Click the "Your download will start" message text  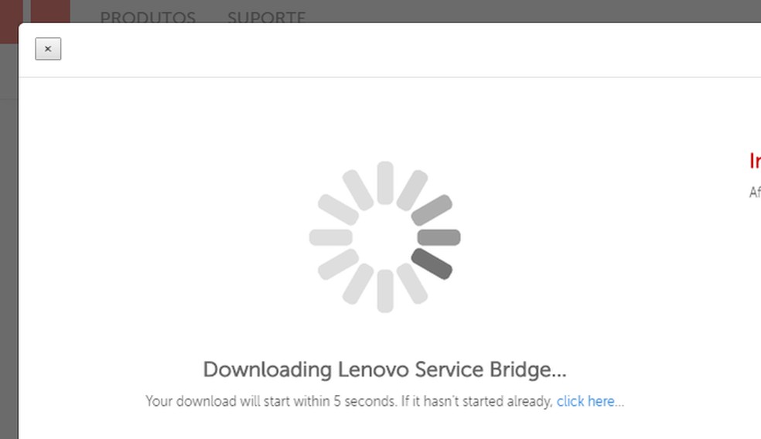(348, 401)
